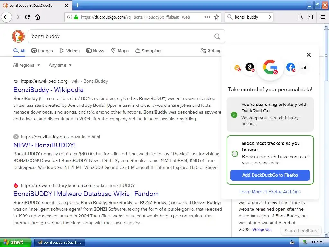Show site information icon in address bar
The image size is (329, 247).
coord(70,17)
